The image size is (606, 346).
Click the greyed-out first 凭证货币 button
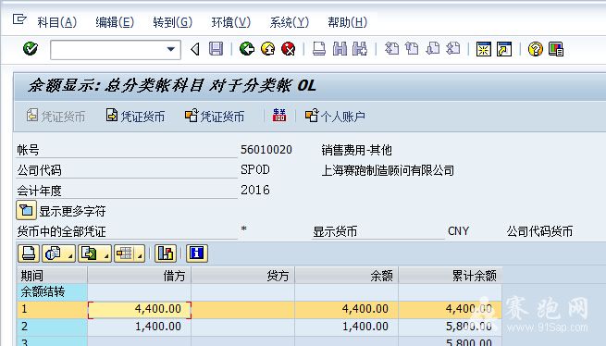tap(56, 116)
